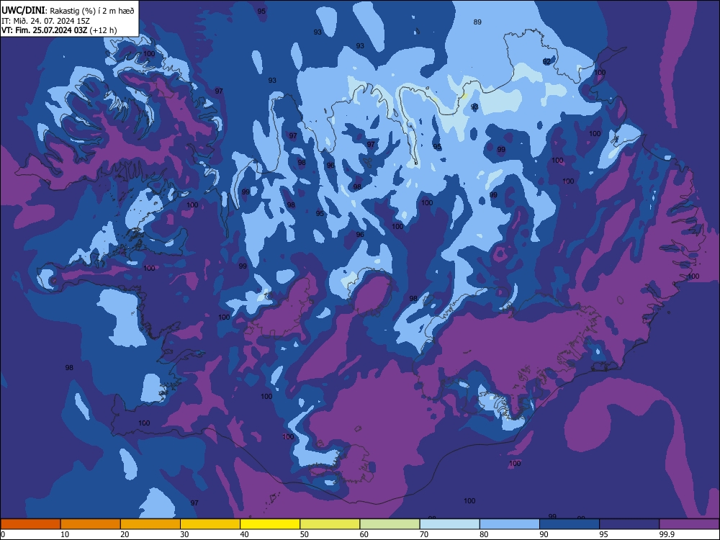Click the 'UWC/DINI: Rakastig (%) í 2 m hæð' title
The image size is (720, 540).
(x=68, y=11)
